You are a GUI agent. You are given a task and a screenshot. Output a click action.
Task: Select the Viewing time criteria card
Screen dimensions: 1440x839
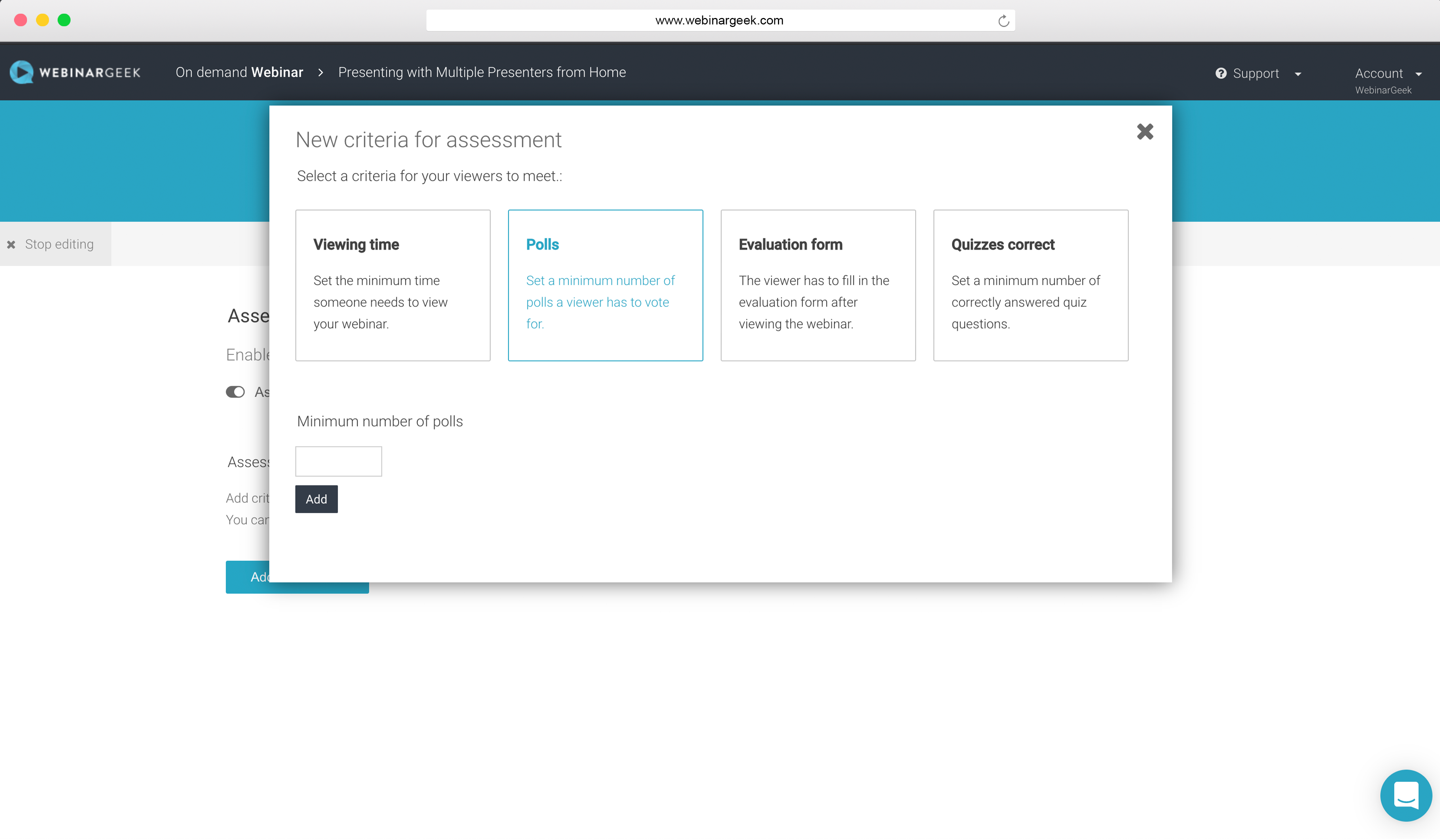(x=392, y=285)
